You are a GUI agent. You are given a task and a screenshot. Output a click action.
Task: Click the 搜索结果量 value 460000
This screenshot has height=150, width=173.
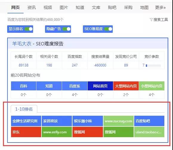100,65
